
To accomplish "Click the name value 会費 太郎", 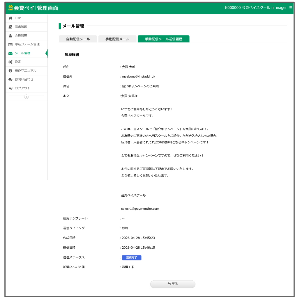I will click(128, 67).
